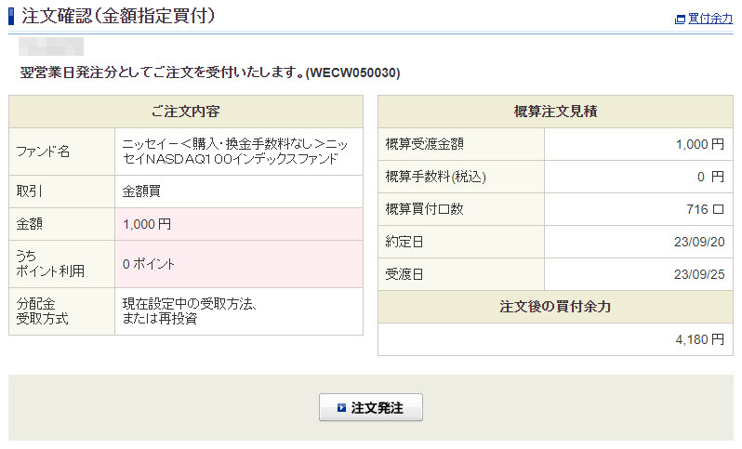Click the 概算受渡金額 row label
The image size is (742, 449).
(x=425, y=144)
